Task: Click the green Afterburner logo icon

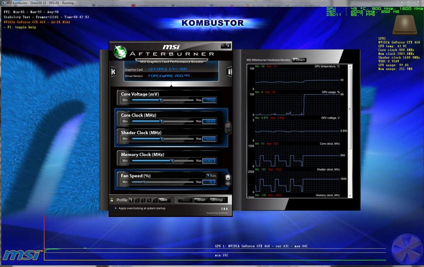Action: (x=120, y=52)
